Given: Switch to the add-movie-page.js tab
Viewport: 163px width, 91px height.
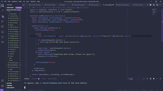Looking at the screenshot, I should (123, 5).
